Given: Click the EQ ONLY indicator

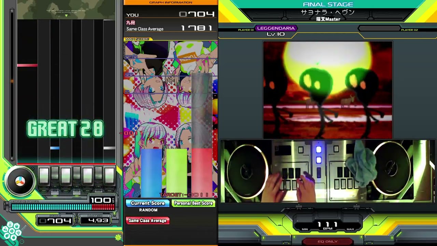Looking at the screenshot, I should click(327, 242).
